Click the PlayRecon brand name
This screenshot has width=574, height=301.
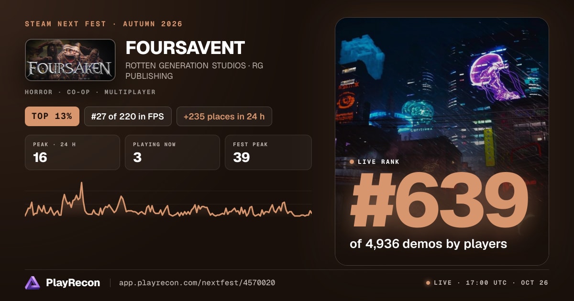click(x=73, y=283)
